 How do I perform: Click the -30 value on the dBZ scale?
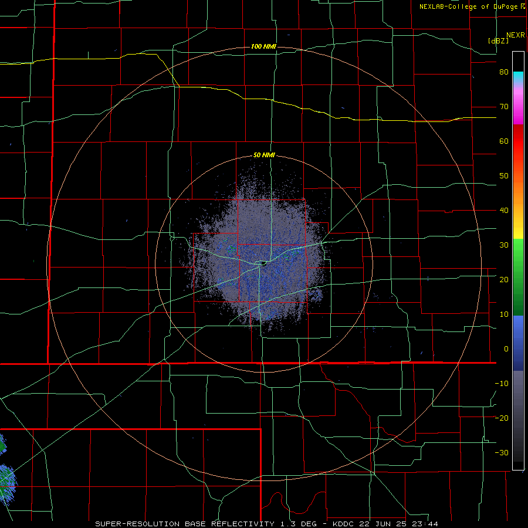[x=502, y=453]
